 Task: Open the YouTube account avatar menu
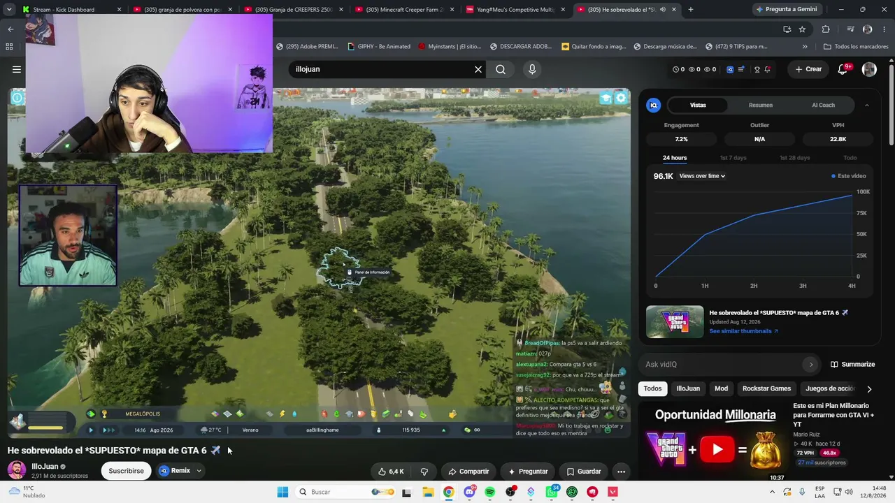pyautogui.click(x=869, y=69)
